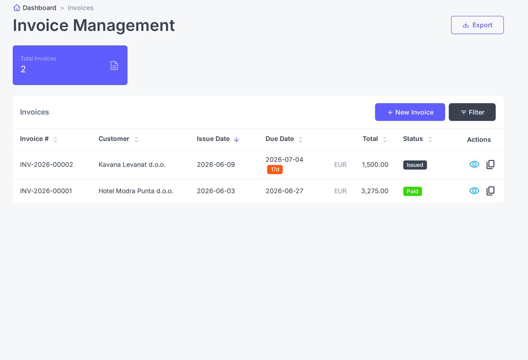This screenshot has height=360, width=528.
Task: Click the orange 17d due badge
Action: click(275, 170)
